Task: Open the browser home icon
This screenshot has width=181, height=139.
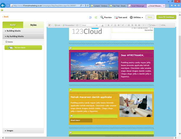Action: click(x=172, y=5)
